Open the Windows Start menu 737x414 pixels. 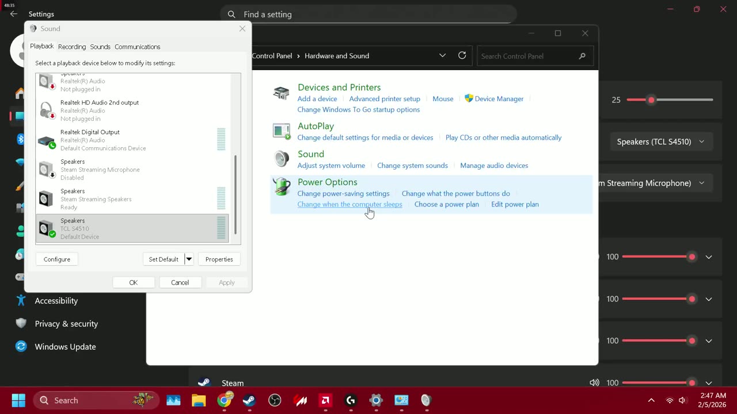[18, 400]
